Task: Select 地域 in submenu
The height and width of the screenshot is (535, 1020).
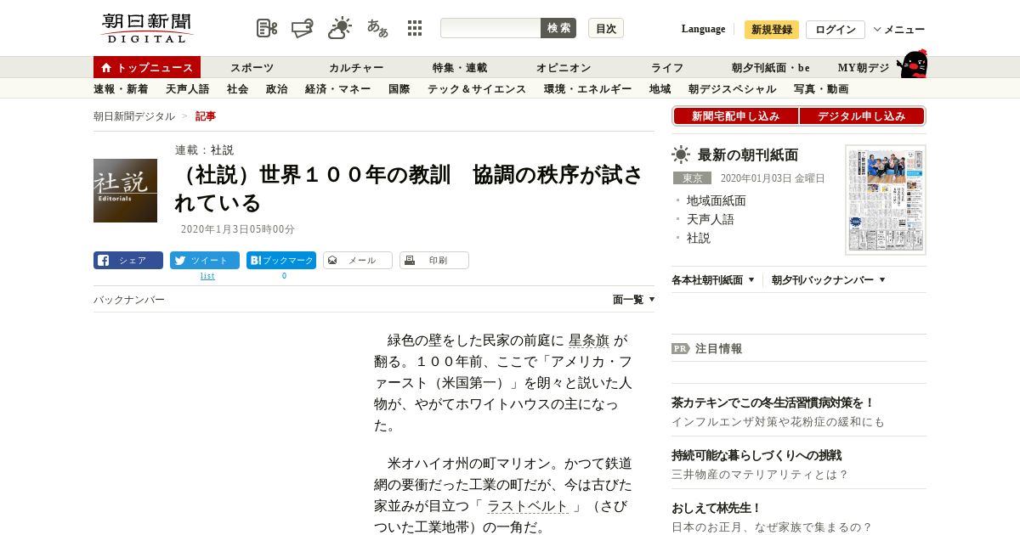Action: coord(660,89)
